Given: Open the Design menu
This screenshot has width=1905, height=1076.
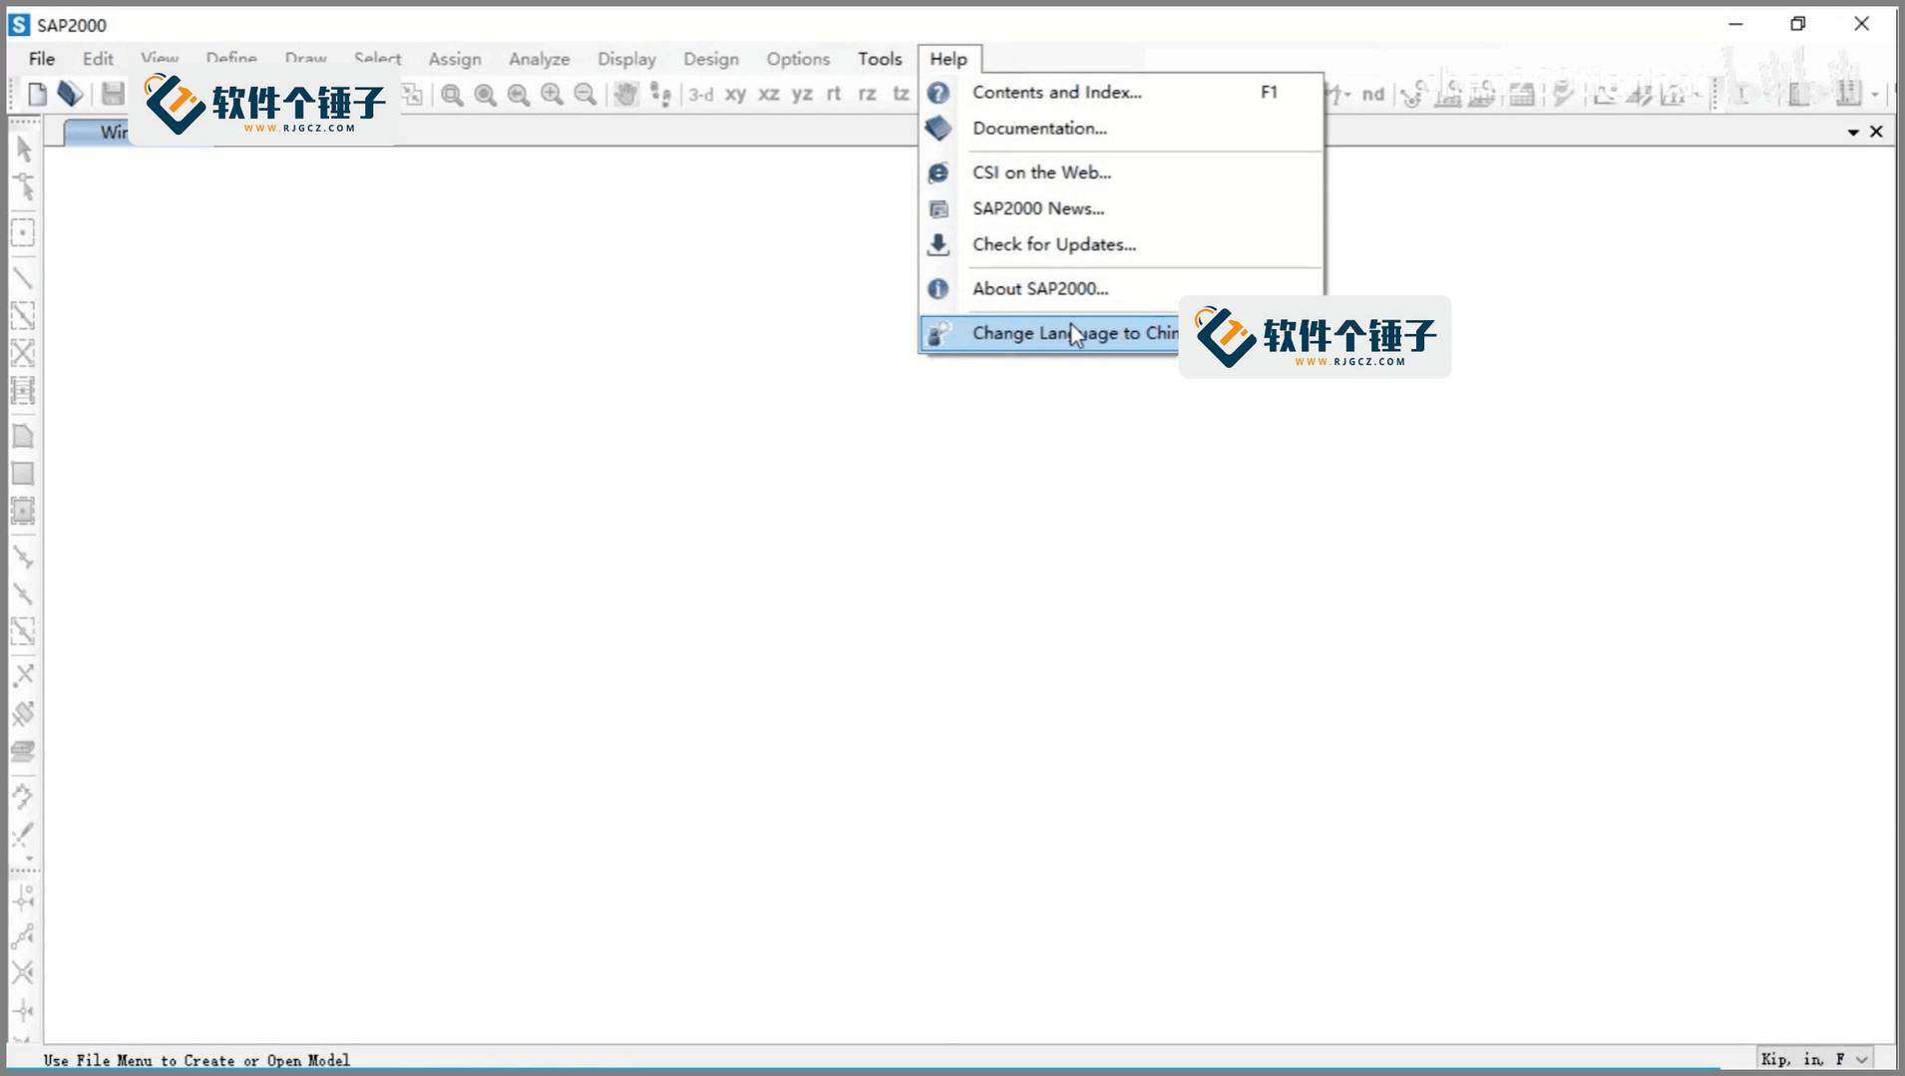Looking at the screenshot, I should pos(711,59).
